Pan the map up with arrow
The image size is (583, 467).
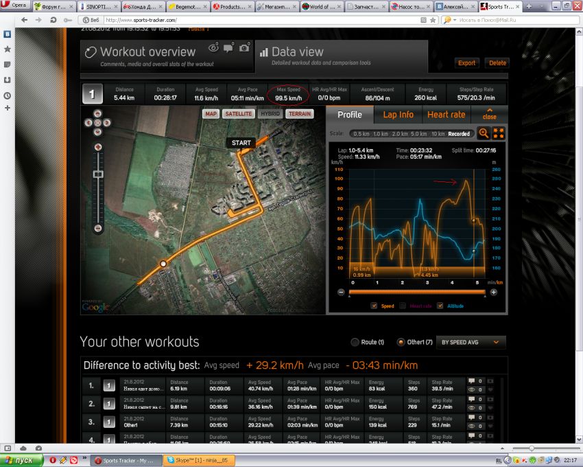pyautogui.click(x=97, y=113)
